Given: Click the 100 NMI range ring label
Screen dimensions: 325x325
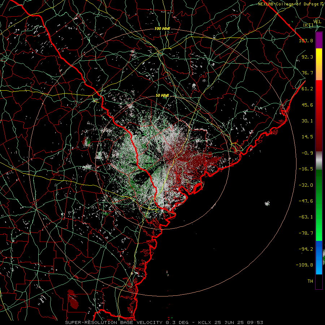Looking at the screenshot, I should 162,29.
